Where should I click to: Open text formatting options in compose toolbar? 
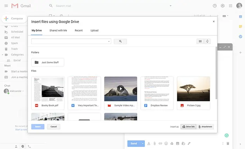tap(149, 143)
